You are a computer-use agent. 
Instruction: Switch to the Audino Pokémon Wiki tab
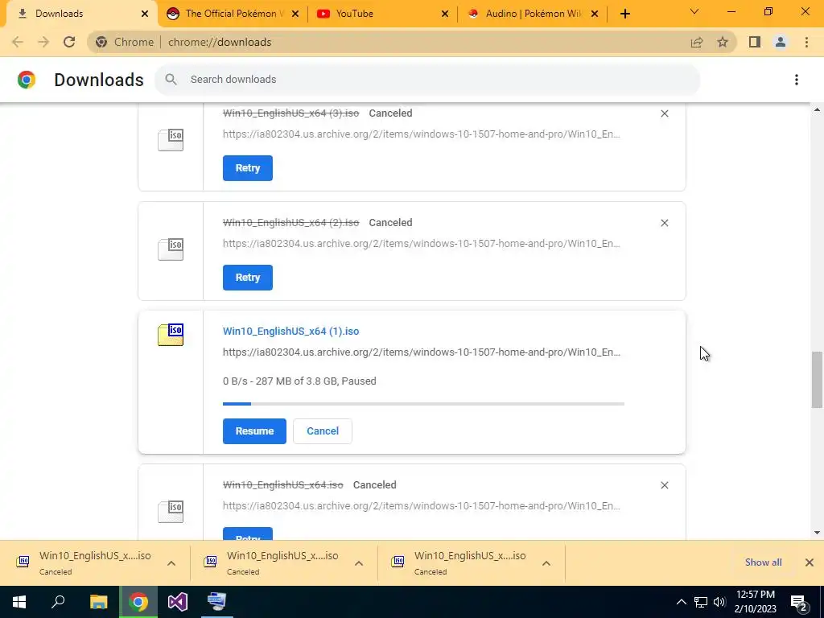pos(532,14)
